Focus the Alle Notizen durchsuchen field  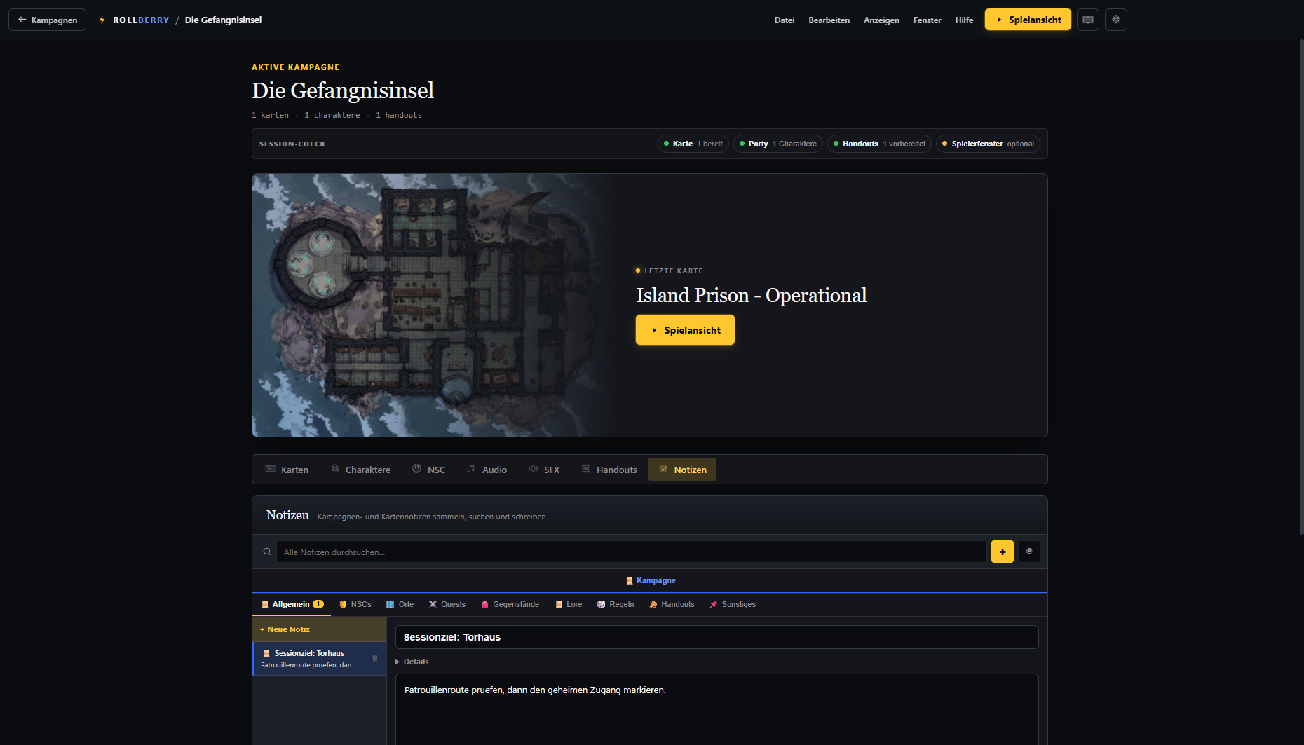(631, 552)
